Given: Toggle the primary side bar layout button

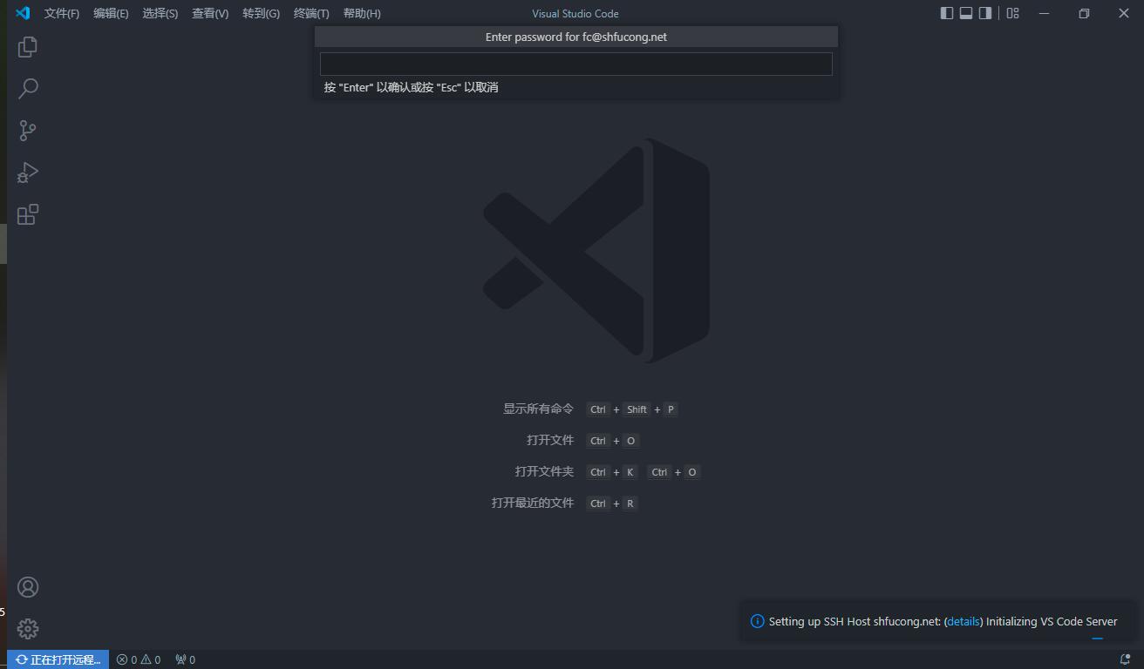Looking at the screenshot, I should [947, 13].
